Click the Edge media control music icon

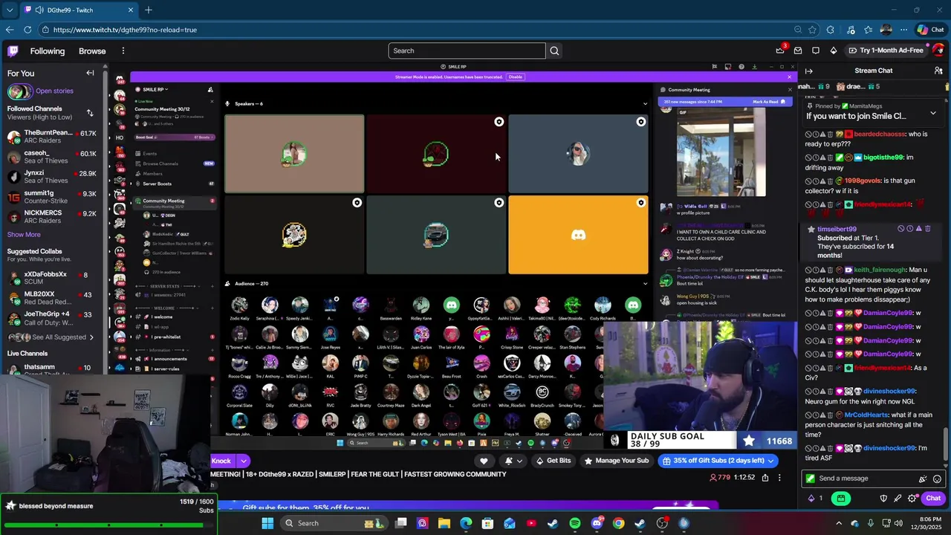(x=849, y=30)
